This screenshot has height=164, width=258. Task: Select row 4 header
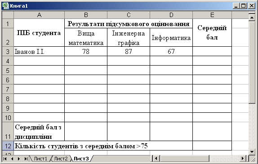(8, 61)
